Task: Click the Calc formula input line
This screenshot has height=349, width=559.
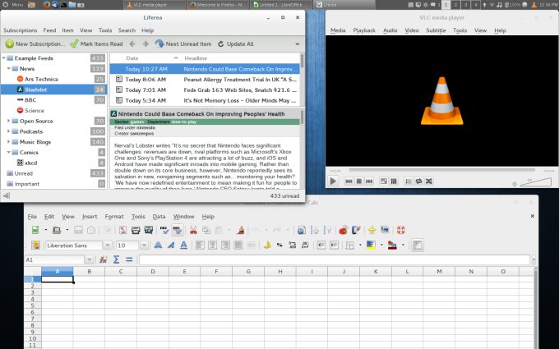Action: [x=329, y=259]
